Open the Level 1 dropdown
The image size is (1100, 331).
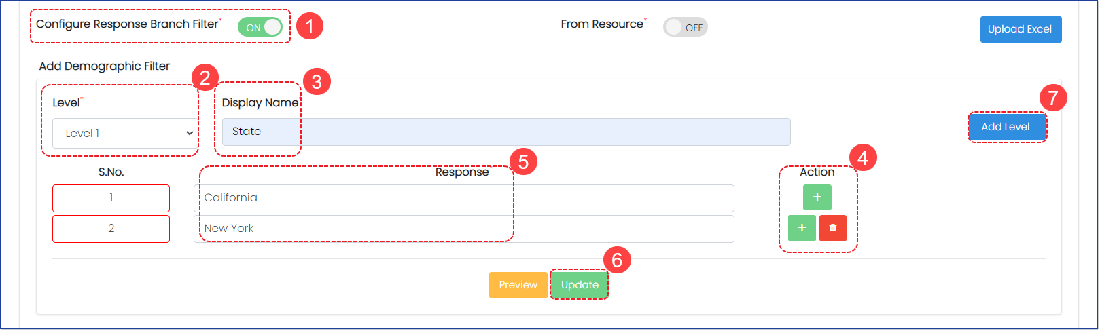tap(125, 133)
